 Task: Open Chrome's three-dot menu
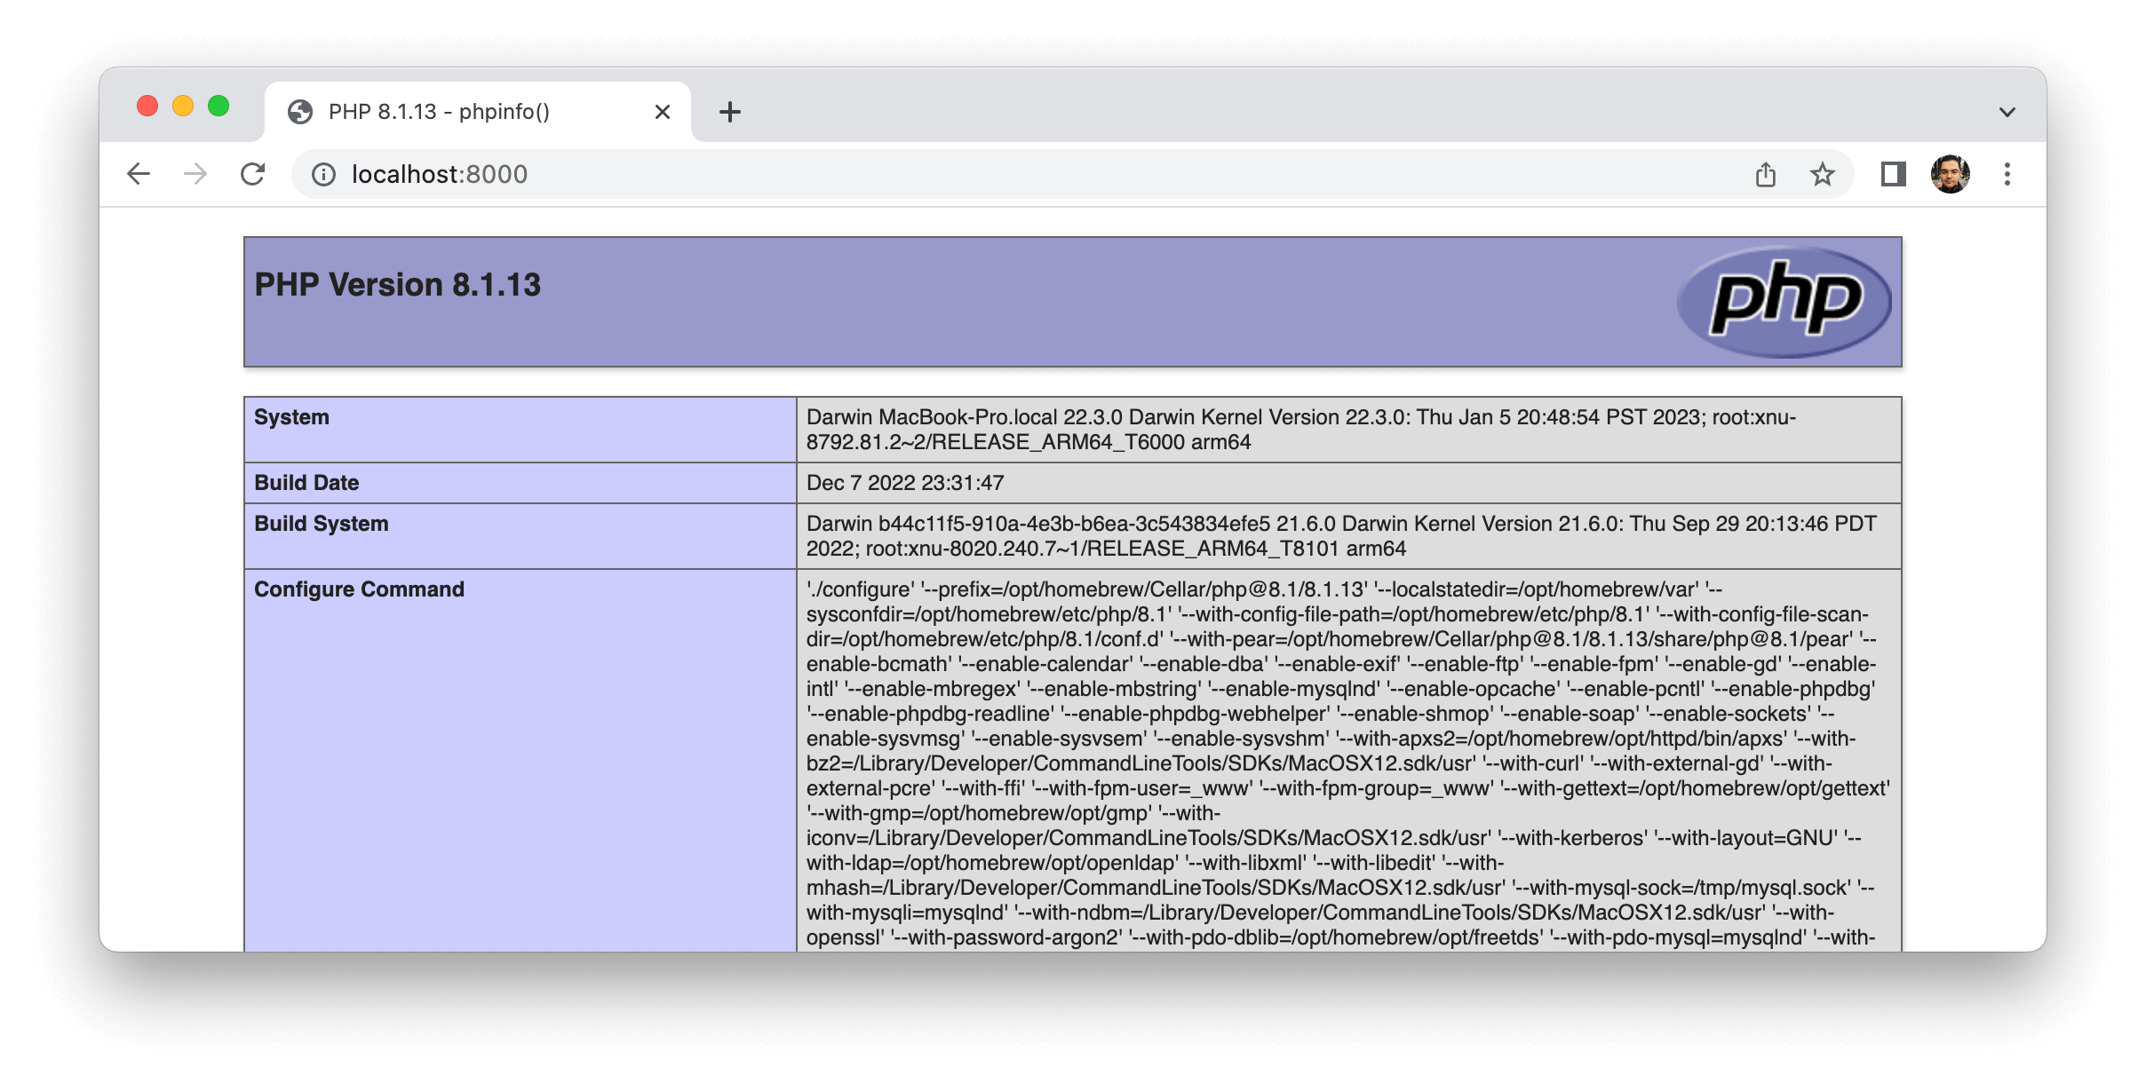click(x=2007, y=174)
